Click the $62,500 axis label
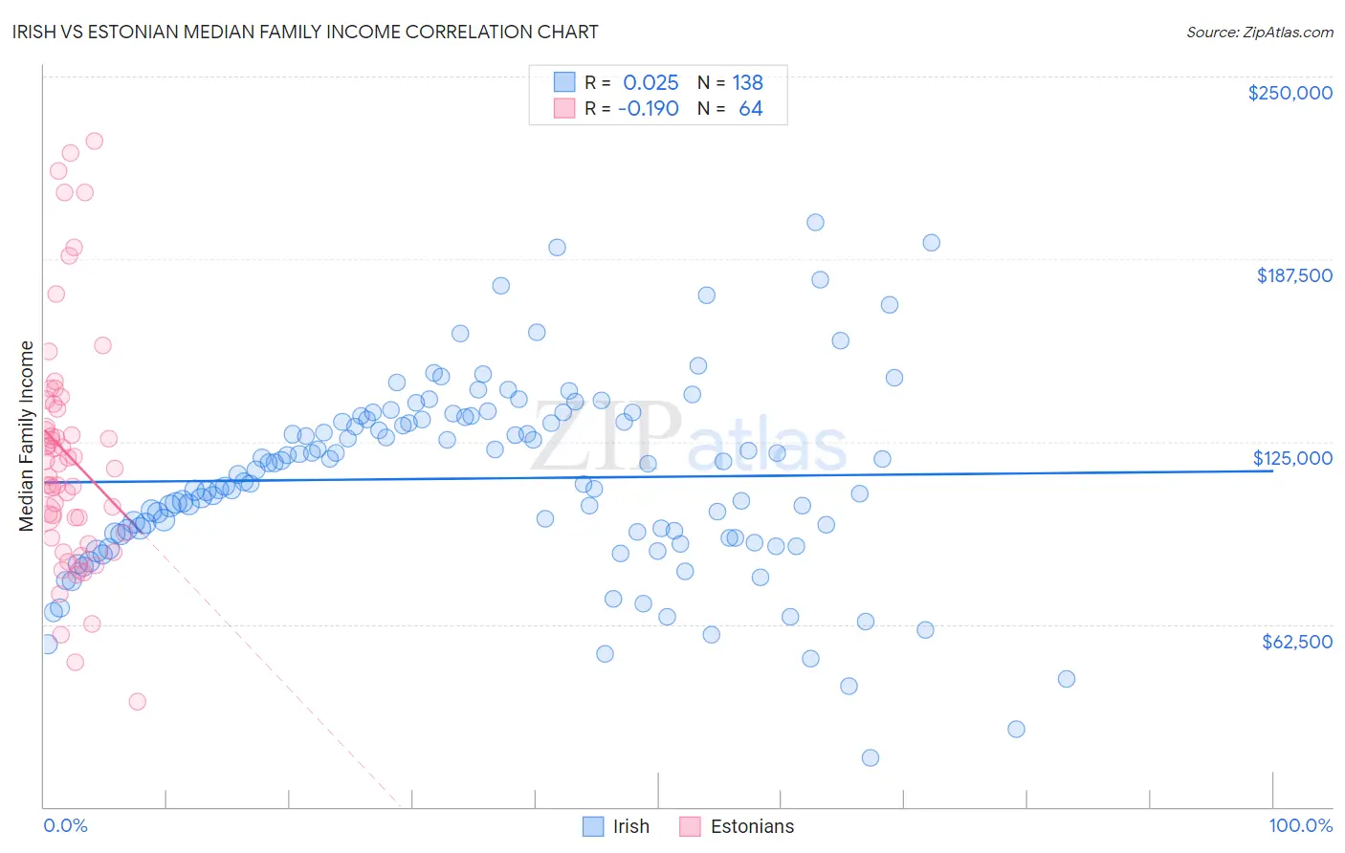 point(1297,642)
